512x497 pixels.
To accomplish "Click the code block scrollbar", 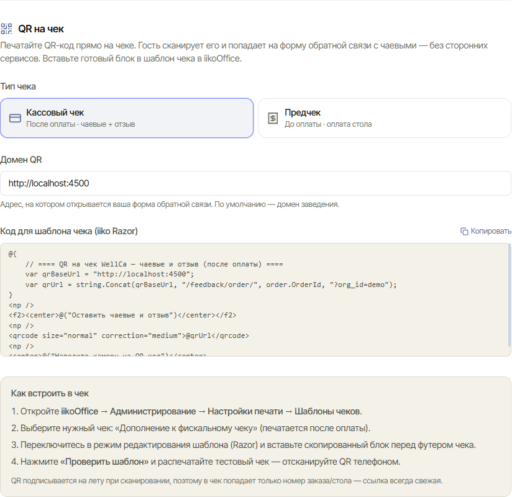I will coord(509,295).
